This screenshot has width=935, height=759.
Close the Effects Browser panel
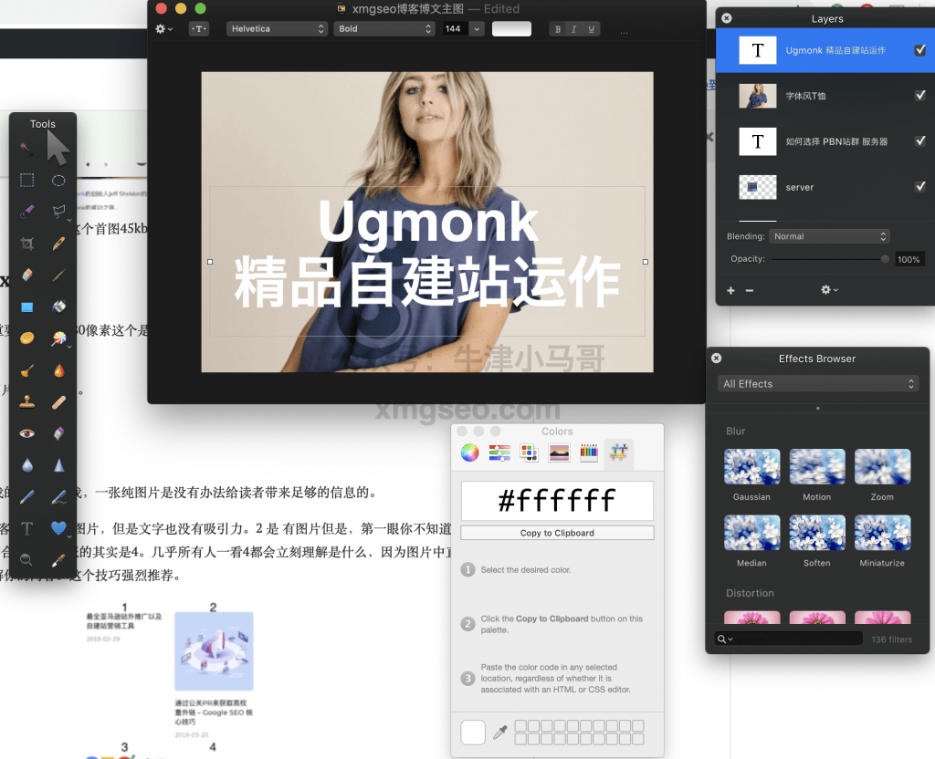tap(716, 358)
